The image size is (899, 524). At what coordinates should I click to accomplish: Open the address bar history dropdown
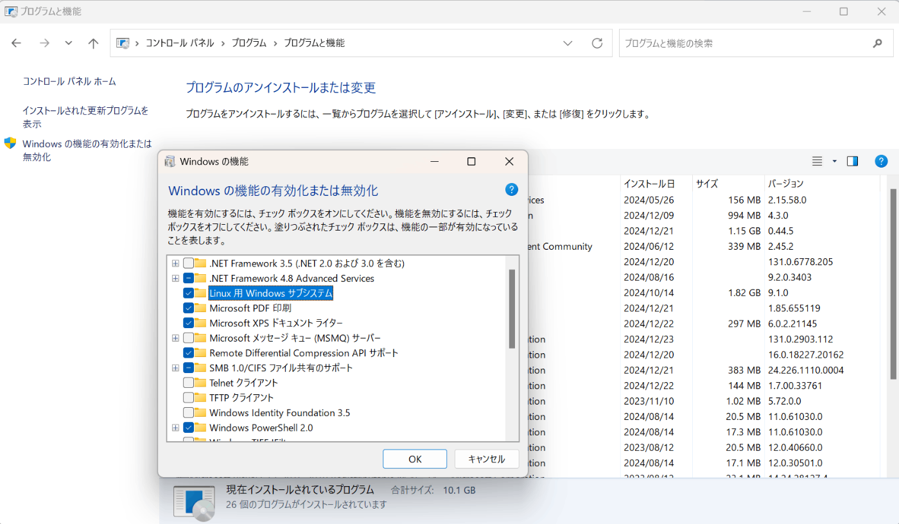point(568,43)
